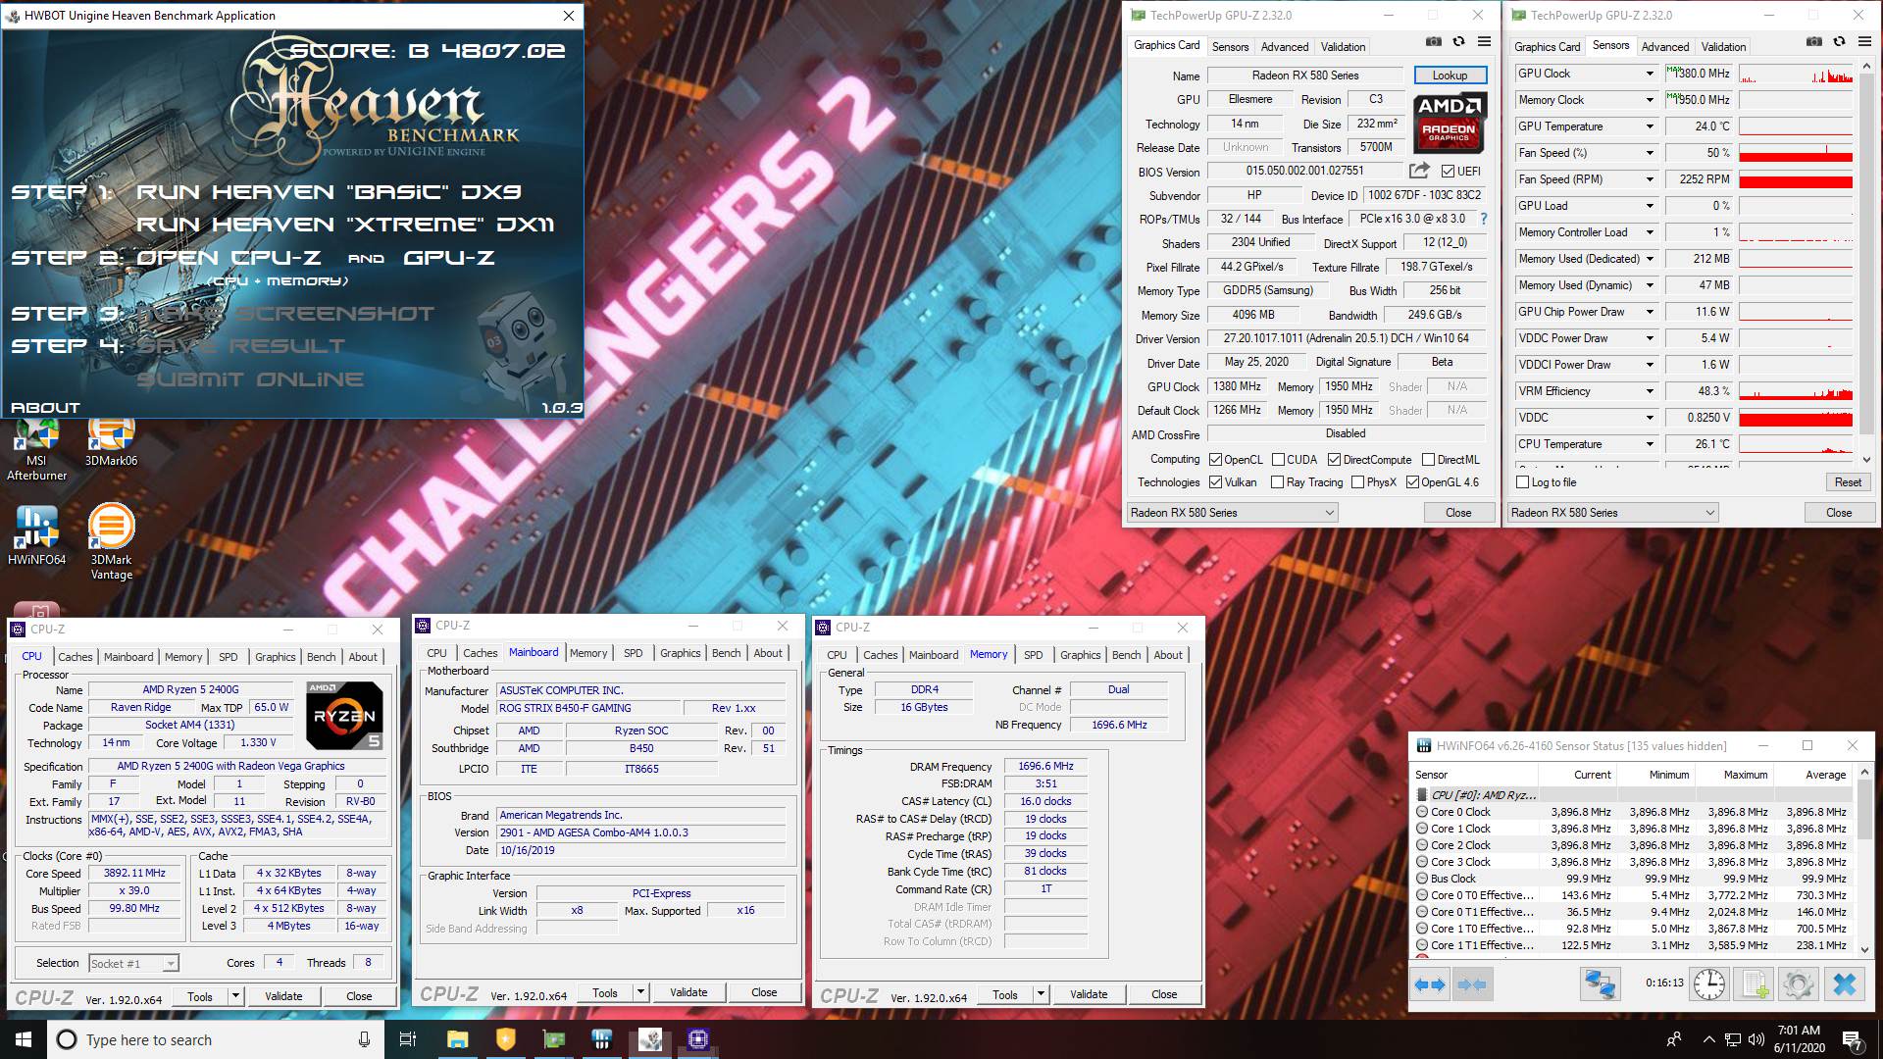Screen dimensions: 1883x1059
Task: Open Tools dropdown arrow in CPU-Z Mainboard window
Action: tap(640, 992)
